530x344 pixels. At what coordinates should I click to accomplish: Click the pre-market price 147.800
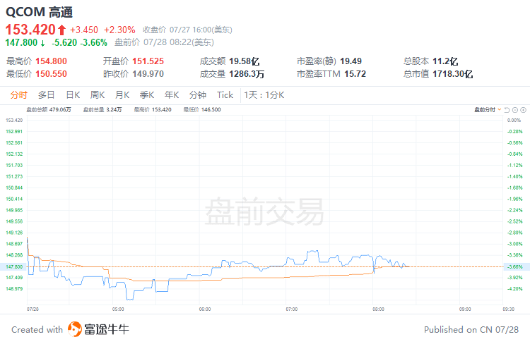pos(21,42)
